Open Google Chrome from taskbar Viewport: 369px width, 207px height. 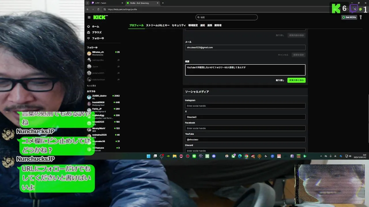point(246,156)
